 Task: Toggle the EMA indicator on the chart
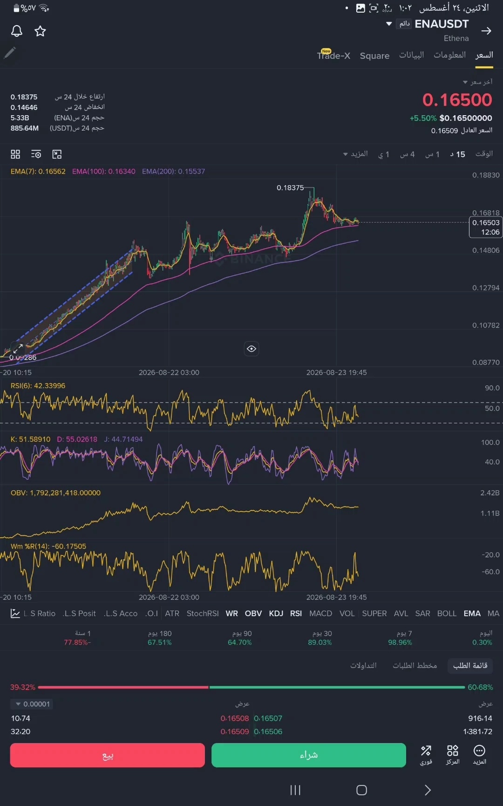coord(472,613)
